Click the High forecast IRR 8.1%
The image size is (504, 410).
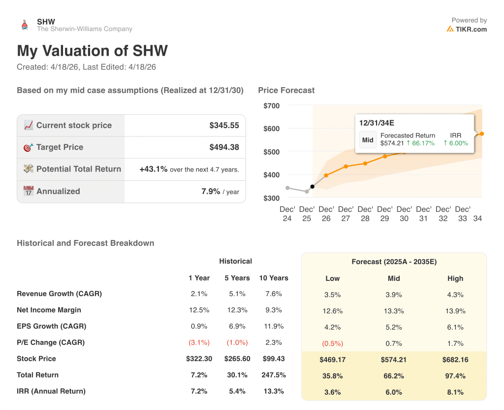click(455, 392)
